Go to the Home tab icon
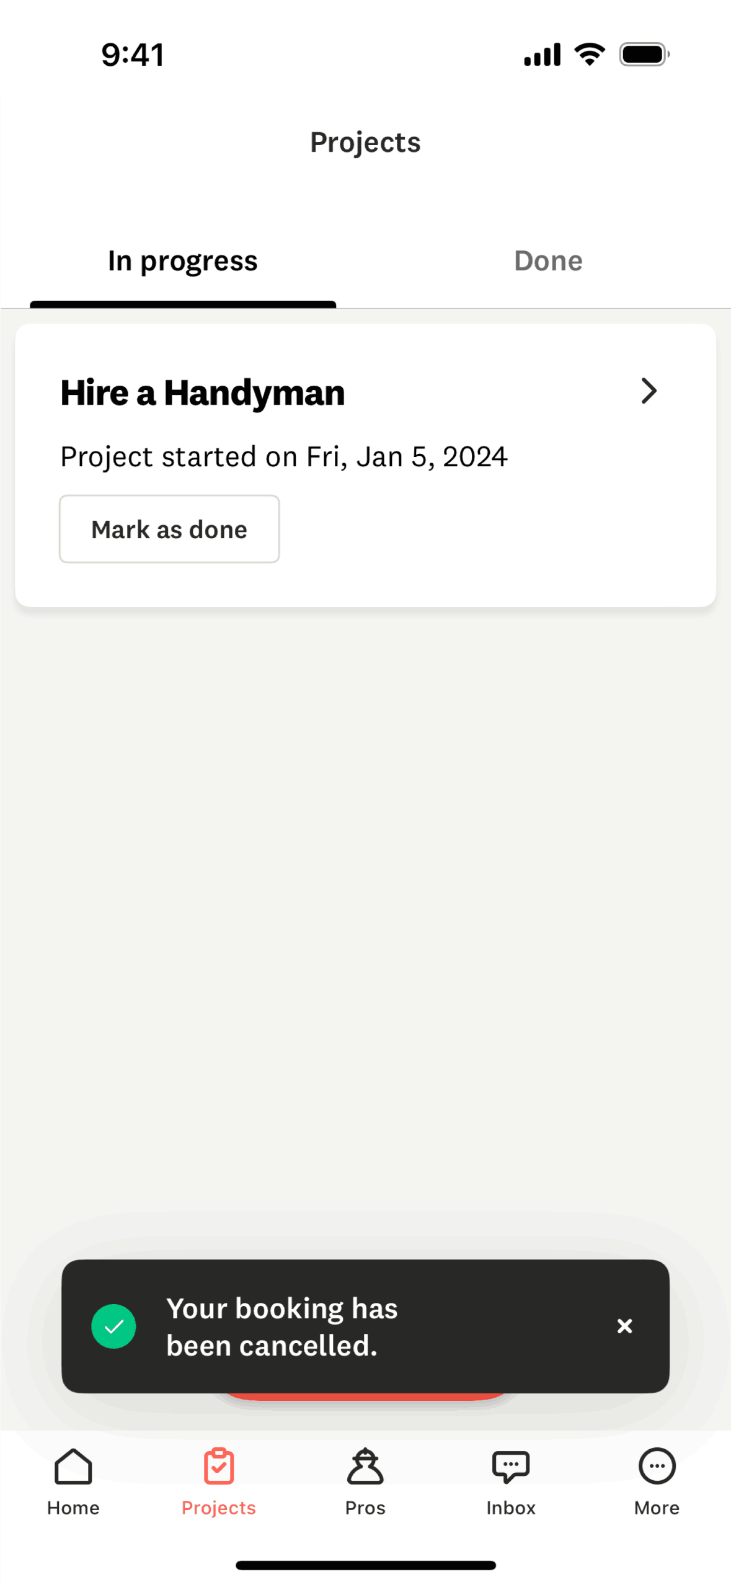731x1585 pixels. [x=73, y=1466]
